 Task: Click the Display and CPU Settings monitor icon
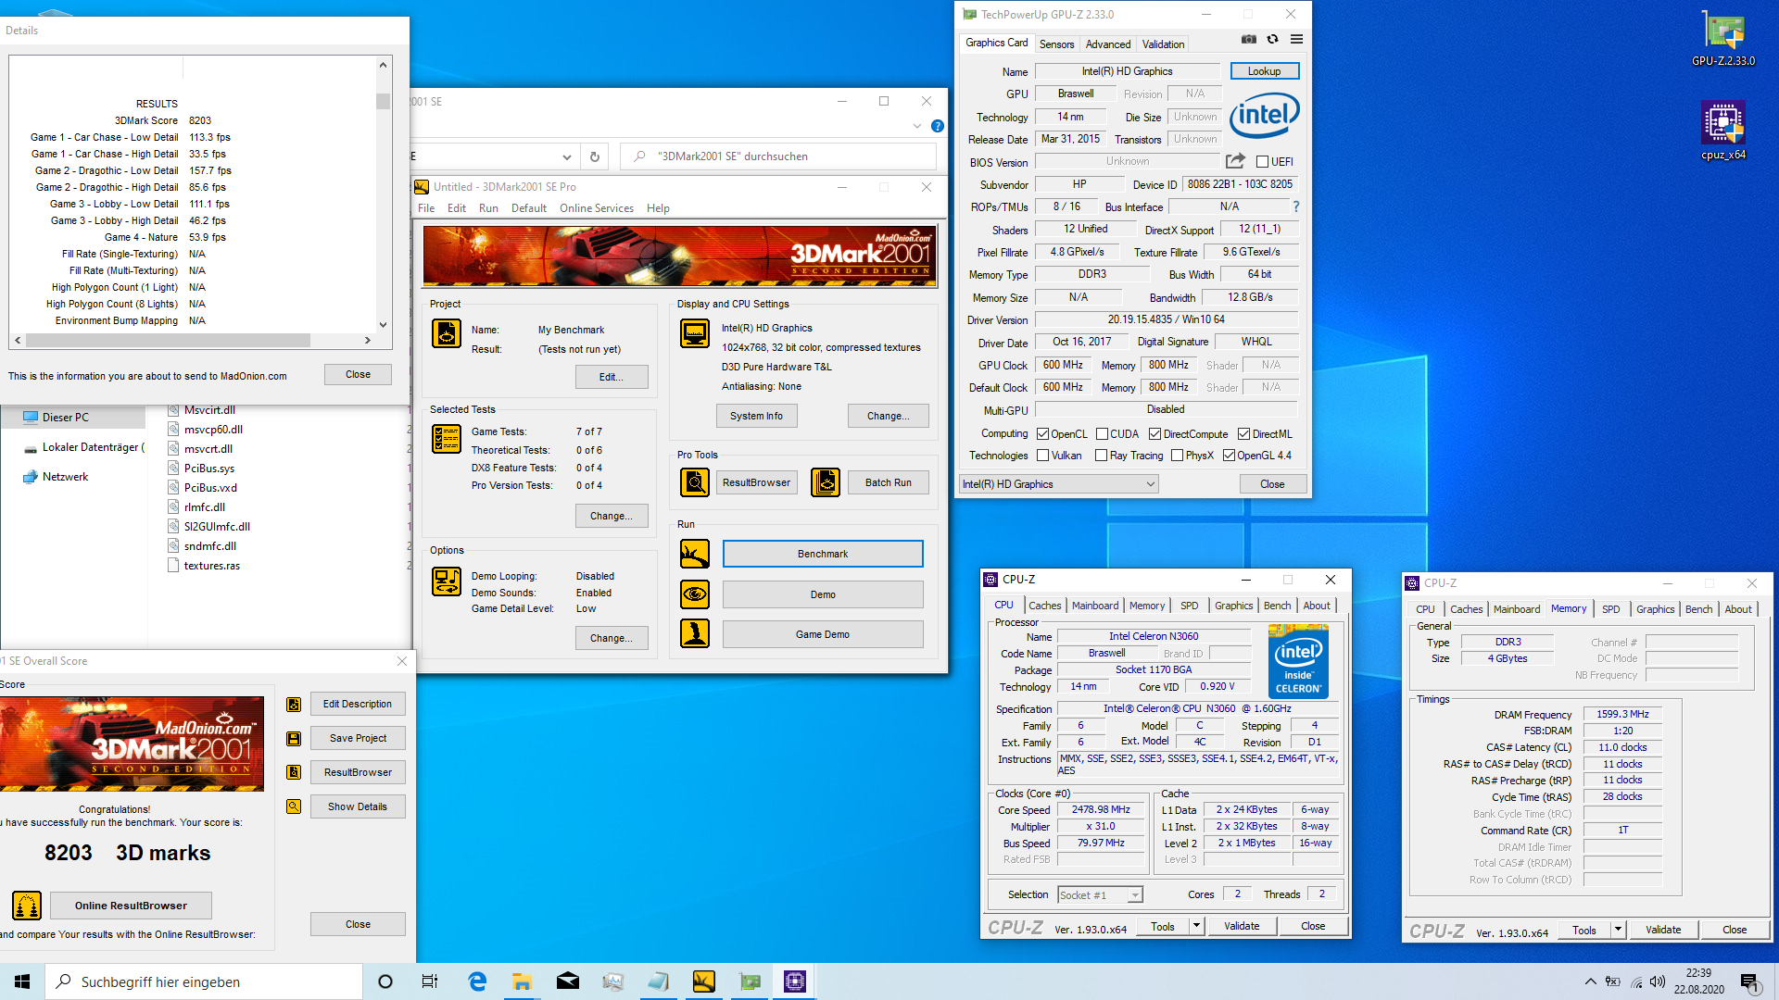coord(695,333)
